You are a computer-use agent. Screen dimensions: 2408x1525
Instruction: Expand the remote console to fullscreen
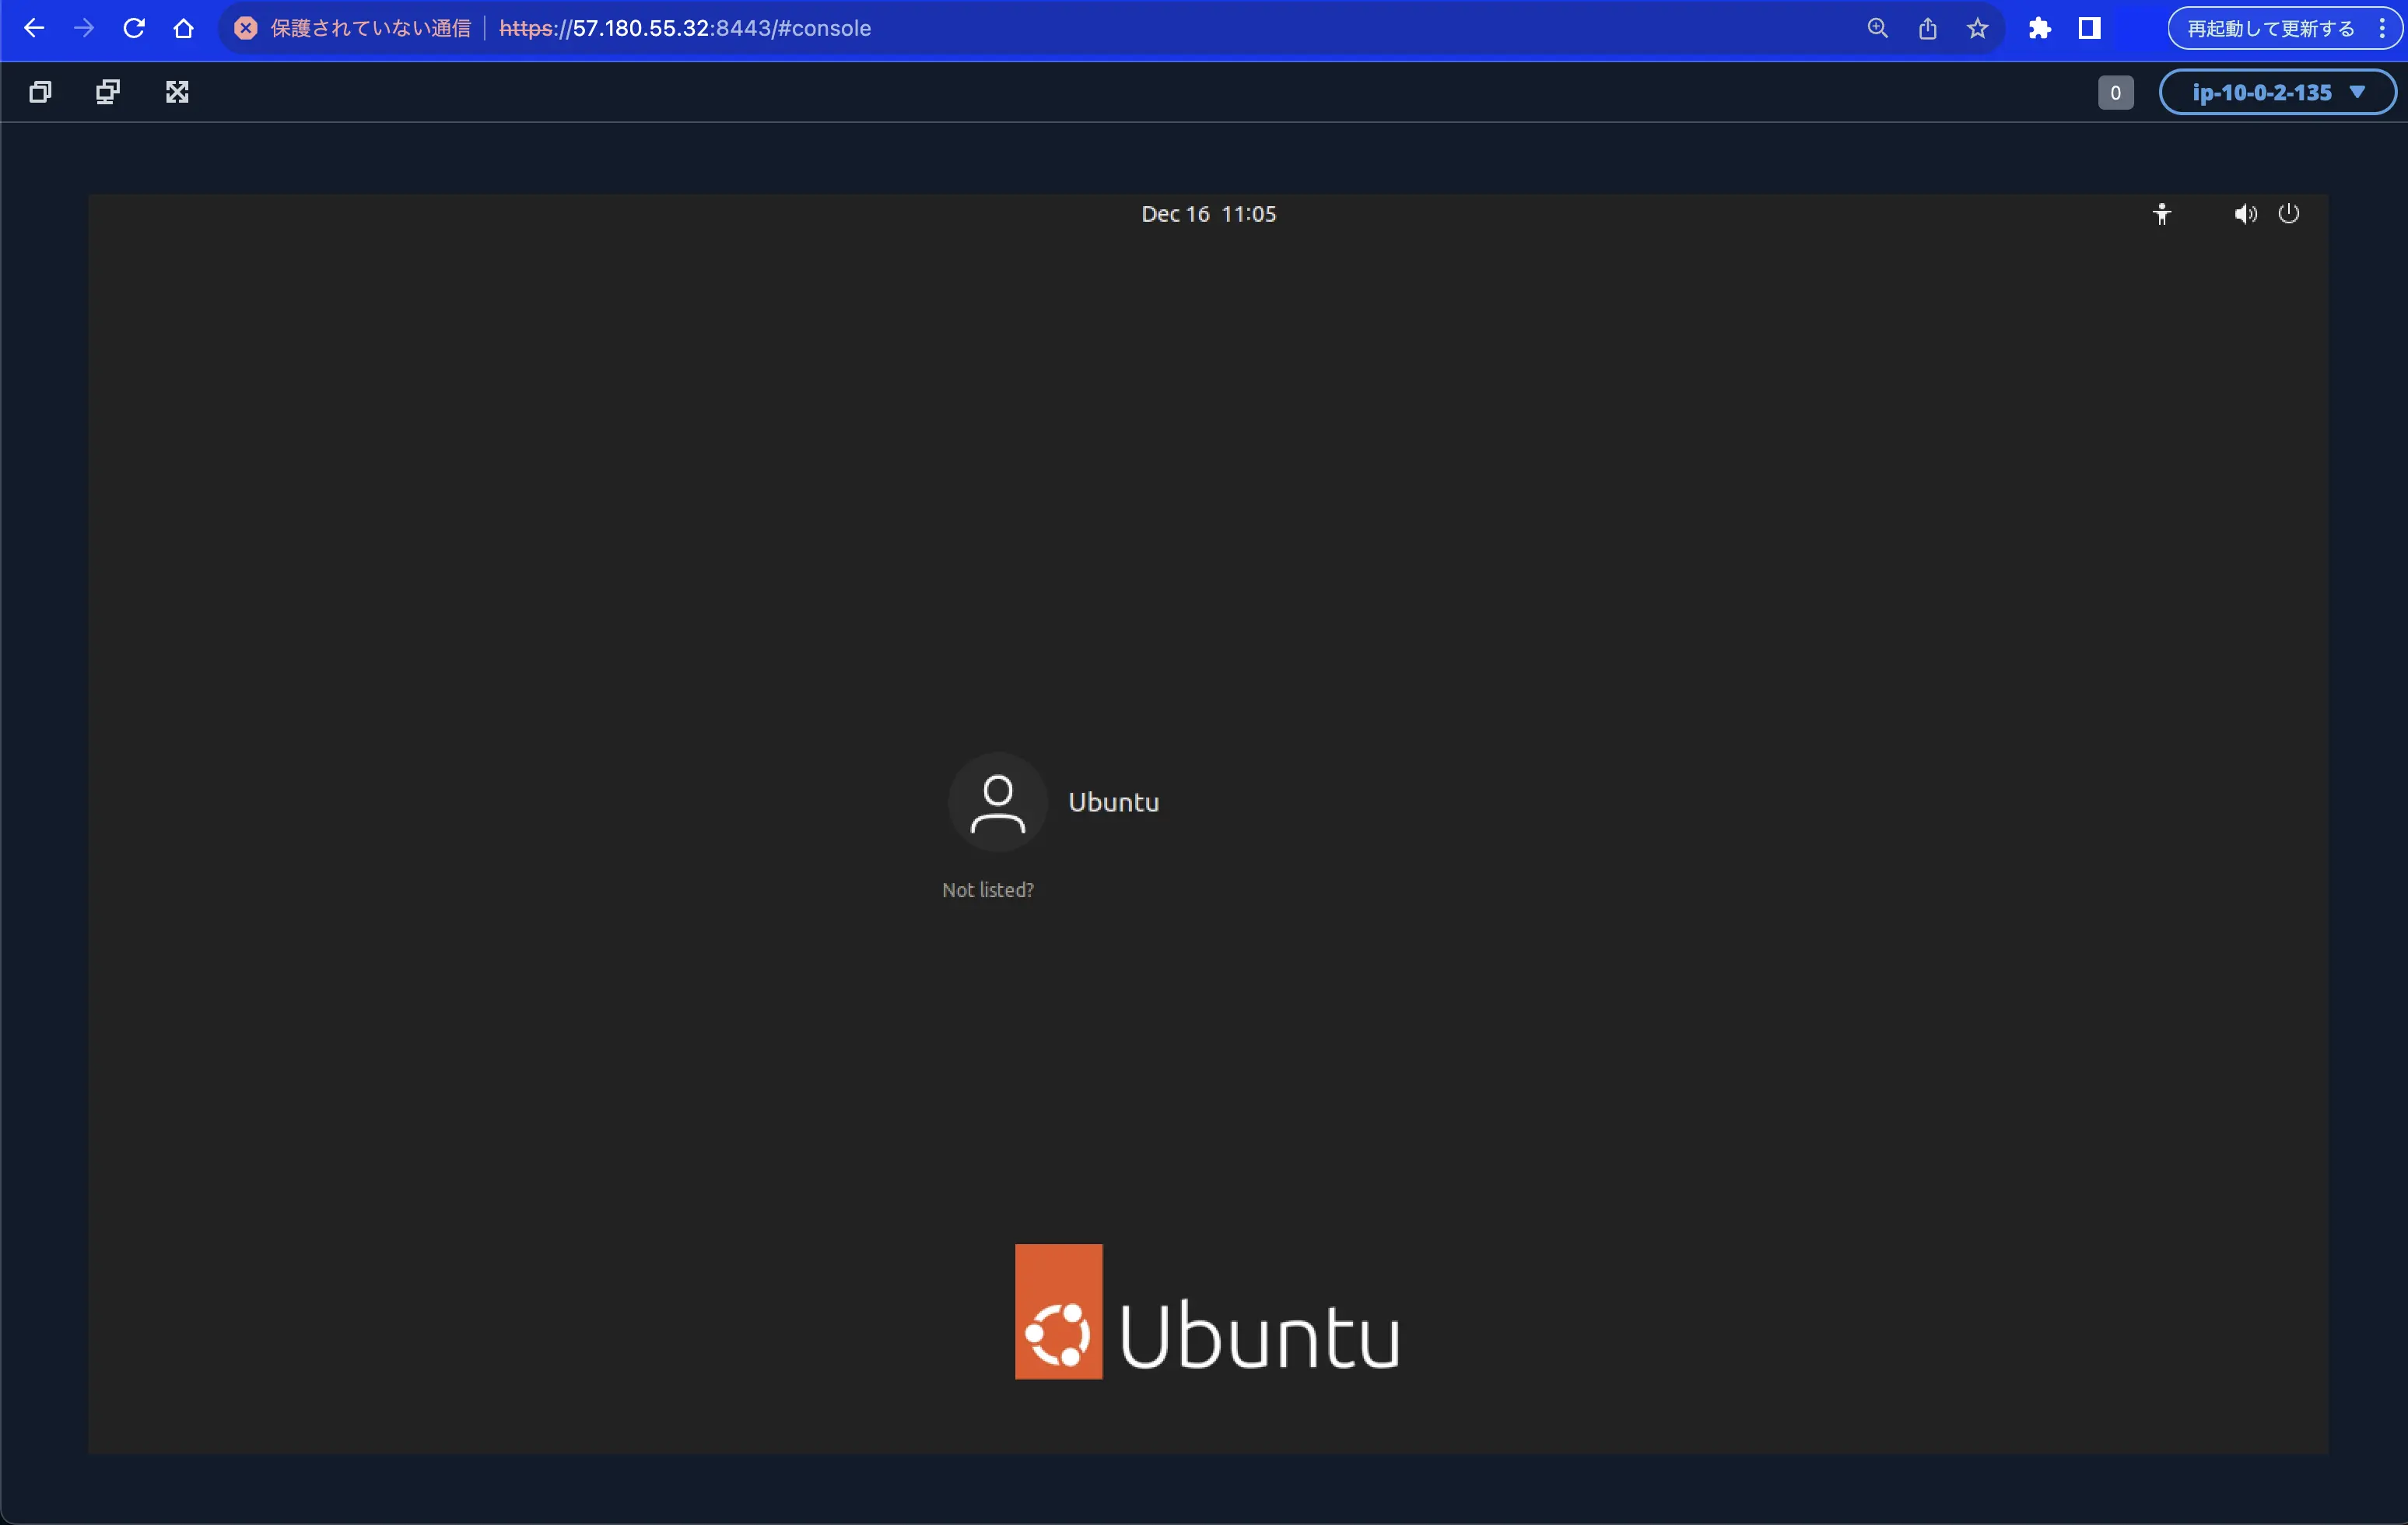(x=177, y=91)
